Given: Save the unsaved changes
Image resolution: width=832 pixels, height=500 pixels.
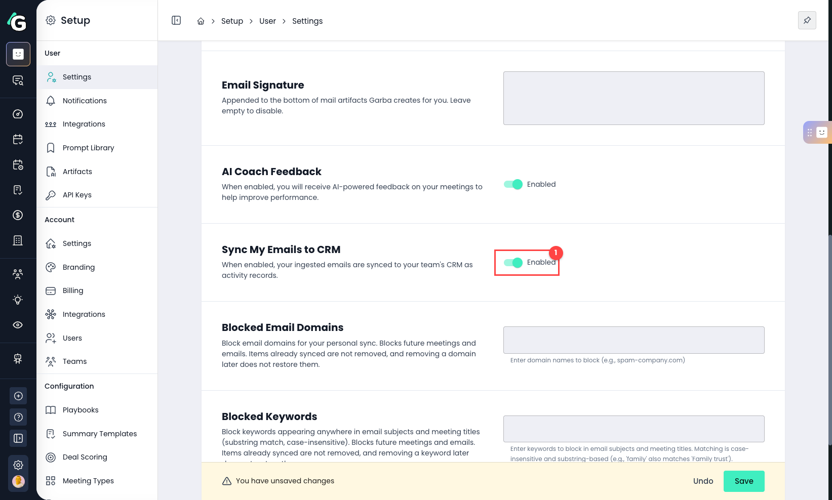Looking at the screenshot, I should tap(744, 481).
